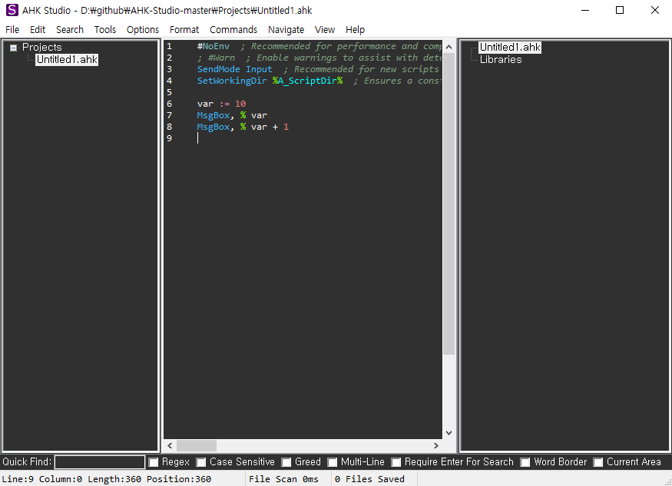672x486 pixels.
Task: Click the horizontal scrollbar right arrow
Action: (436, 445)
